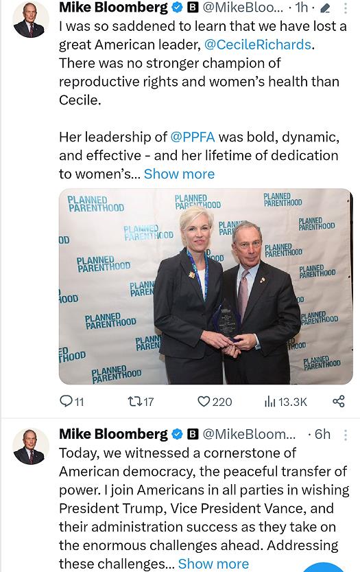Viewport: 360px width, 572px height.
Task: Click the B affiliation badge on first tweet
Action: pyautogui.click(x=193, y=8)
